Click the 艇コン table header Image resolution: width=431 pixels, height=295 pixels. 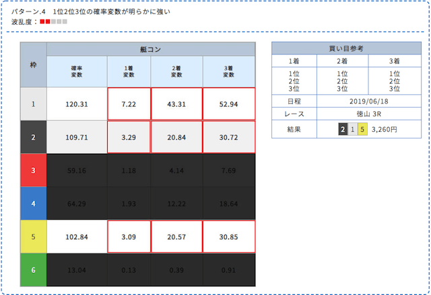(151, 49)
